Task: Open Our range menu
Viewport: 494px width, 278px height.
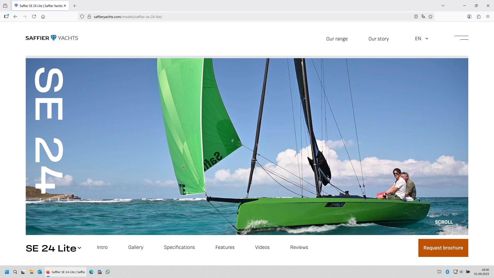Action: point(337,39)
